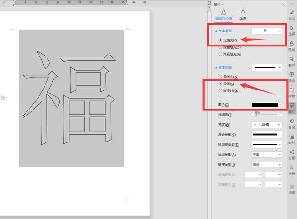Click the split-view button atop the scrollbar
The height and width of the screenshot is (219, 297).
209,3
